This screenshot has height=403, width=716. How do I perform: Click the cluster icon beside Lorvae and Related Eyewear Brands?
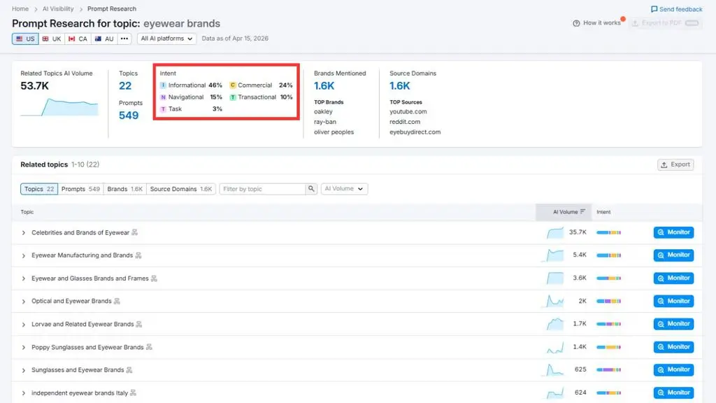pyautogui.click(x=139, y=325)
